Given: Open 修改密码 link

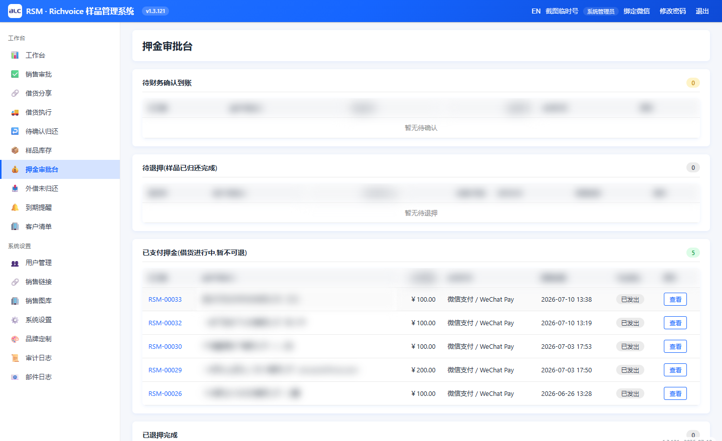Looking at the screenshot, I should [x=673, y=11].
